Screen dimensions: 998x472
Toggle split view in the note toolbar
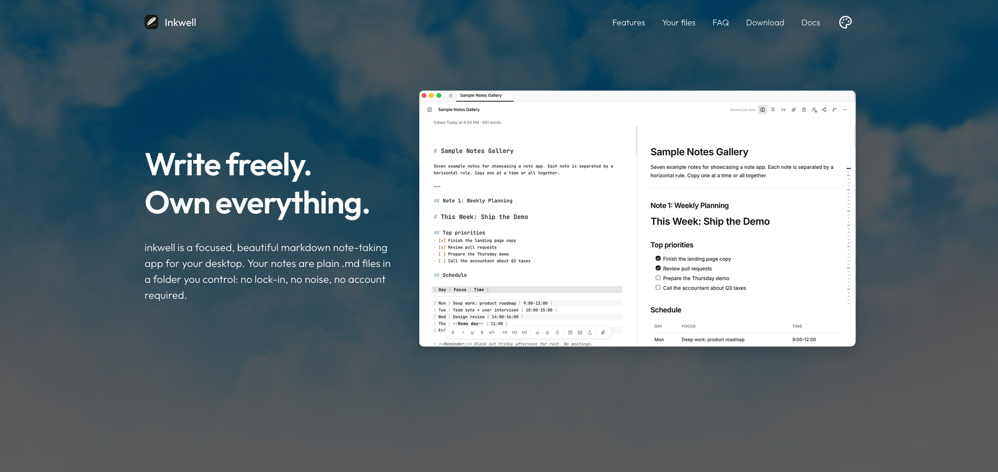coord(762,110)
